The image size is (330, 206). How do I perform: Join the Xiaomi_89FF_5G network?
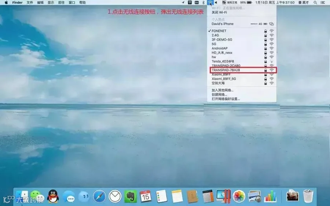pos(242,79)
